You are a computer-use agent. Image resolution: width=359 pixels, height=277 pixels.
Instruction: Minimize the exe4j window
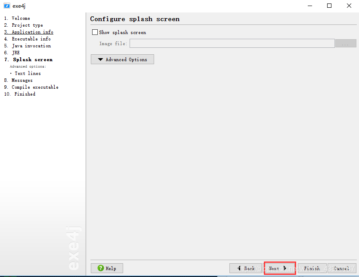point(310,6)
